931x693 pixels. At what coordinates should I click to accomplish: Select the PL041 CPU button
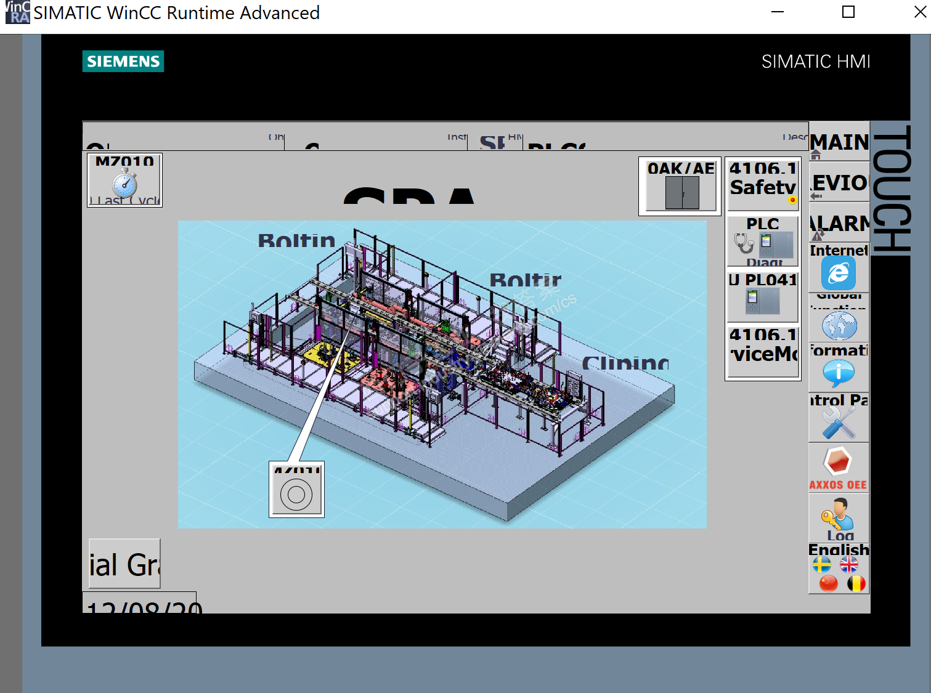(x=763, y=296)
